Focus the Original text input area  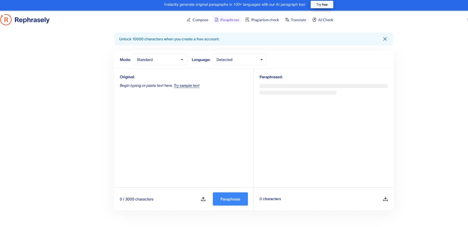(x=183, y=132)
